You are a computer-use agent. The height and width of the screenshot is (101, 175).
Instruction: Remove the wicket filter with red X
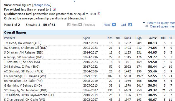click(x=54, y=9)
